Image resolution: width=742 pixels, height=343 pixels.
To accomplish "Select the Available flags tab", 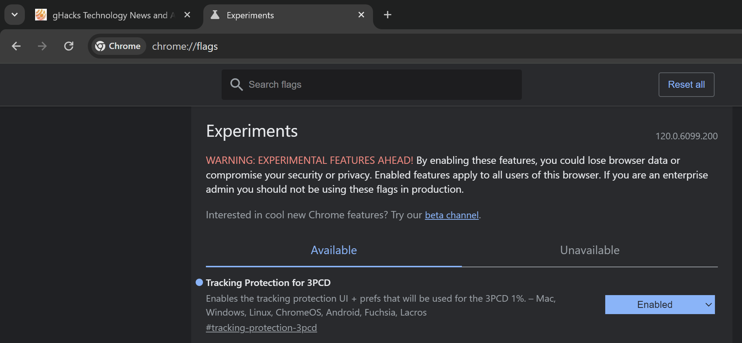I will pos(334,250).
